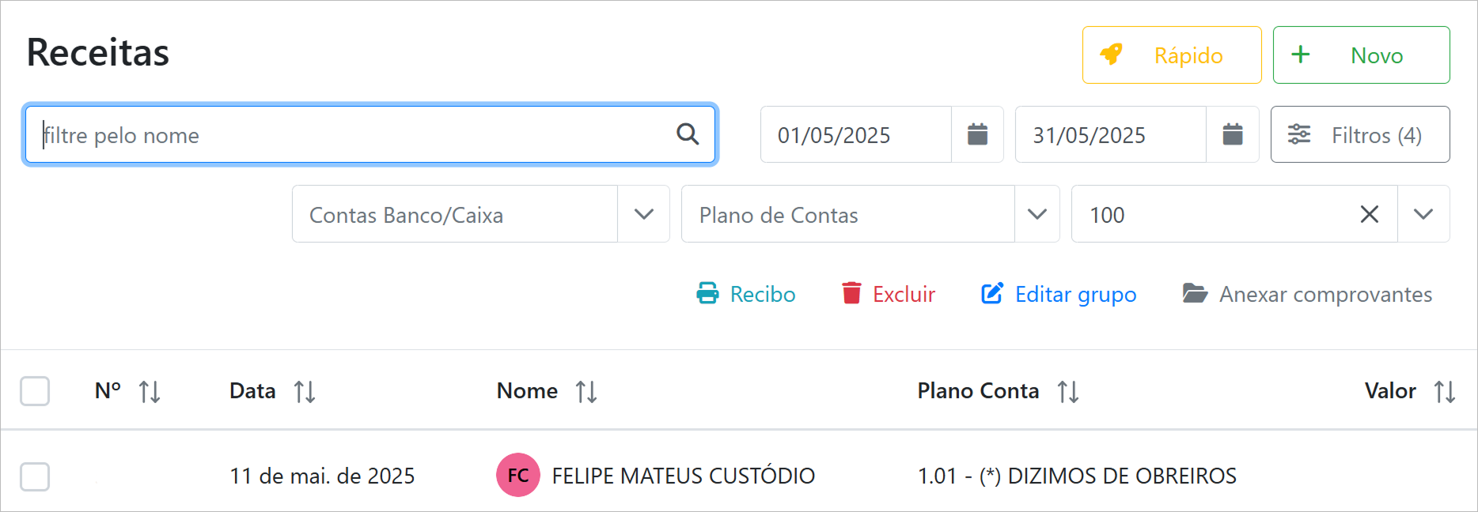The image size is (1478, 512).
Task: Sort the table by Plano Conta column
Action: (x=1068, y=391)
